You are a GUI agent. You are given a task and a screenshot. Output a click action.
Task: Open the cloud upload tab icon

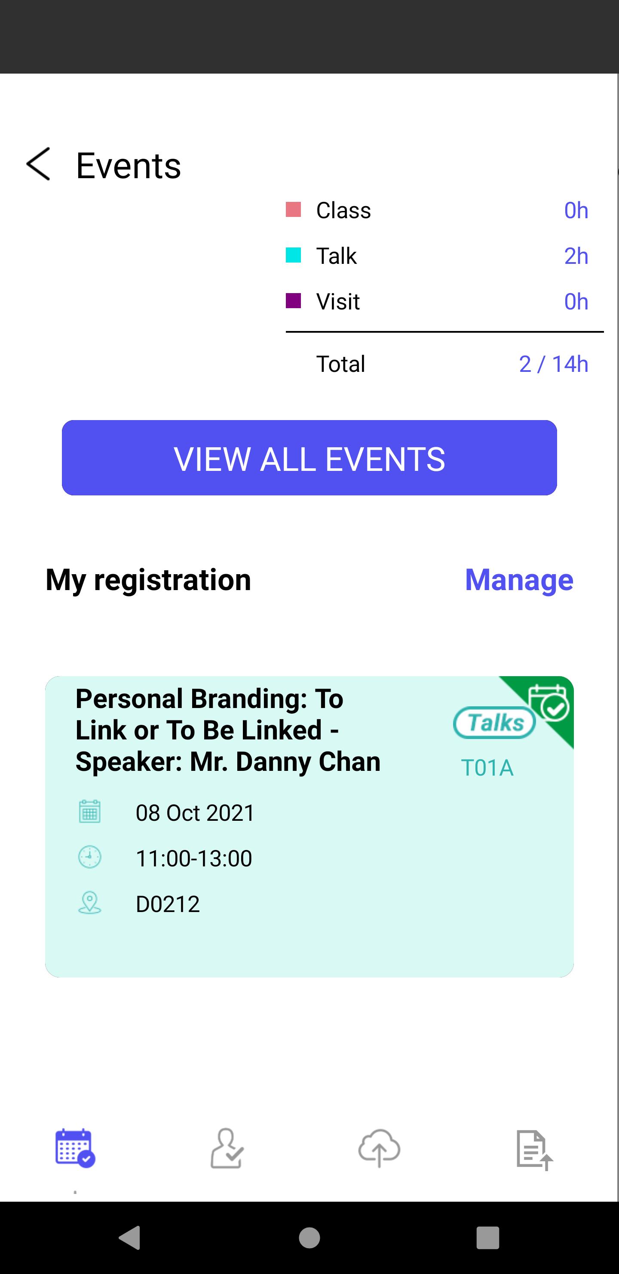pyautogui.click(x=379, y=1148)
